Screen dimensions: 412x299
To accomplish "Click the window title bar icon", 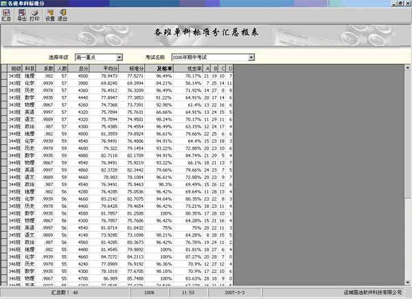I will tap(4, 3).
